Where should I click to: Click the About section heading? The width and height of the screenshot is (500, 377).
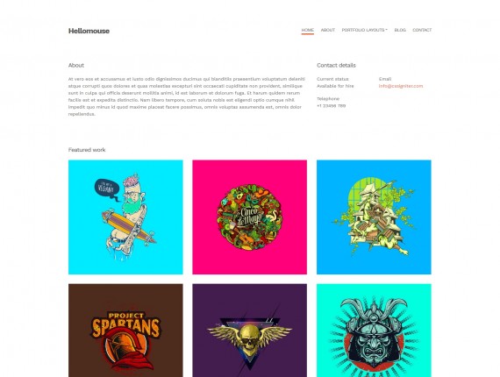point(76,66)
